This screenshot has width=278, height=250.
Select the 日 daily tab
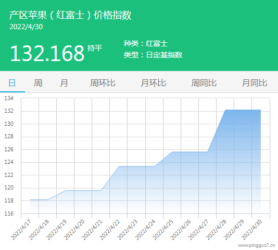12,83
